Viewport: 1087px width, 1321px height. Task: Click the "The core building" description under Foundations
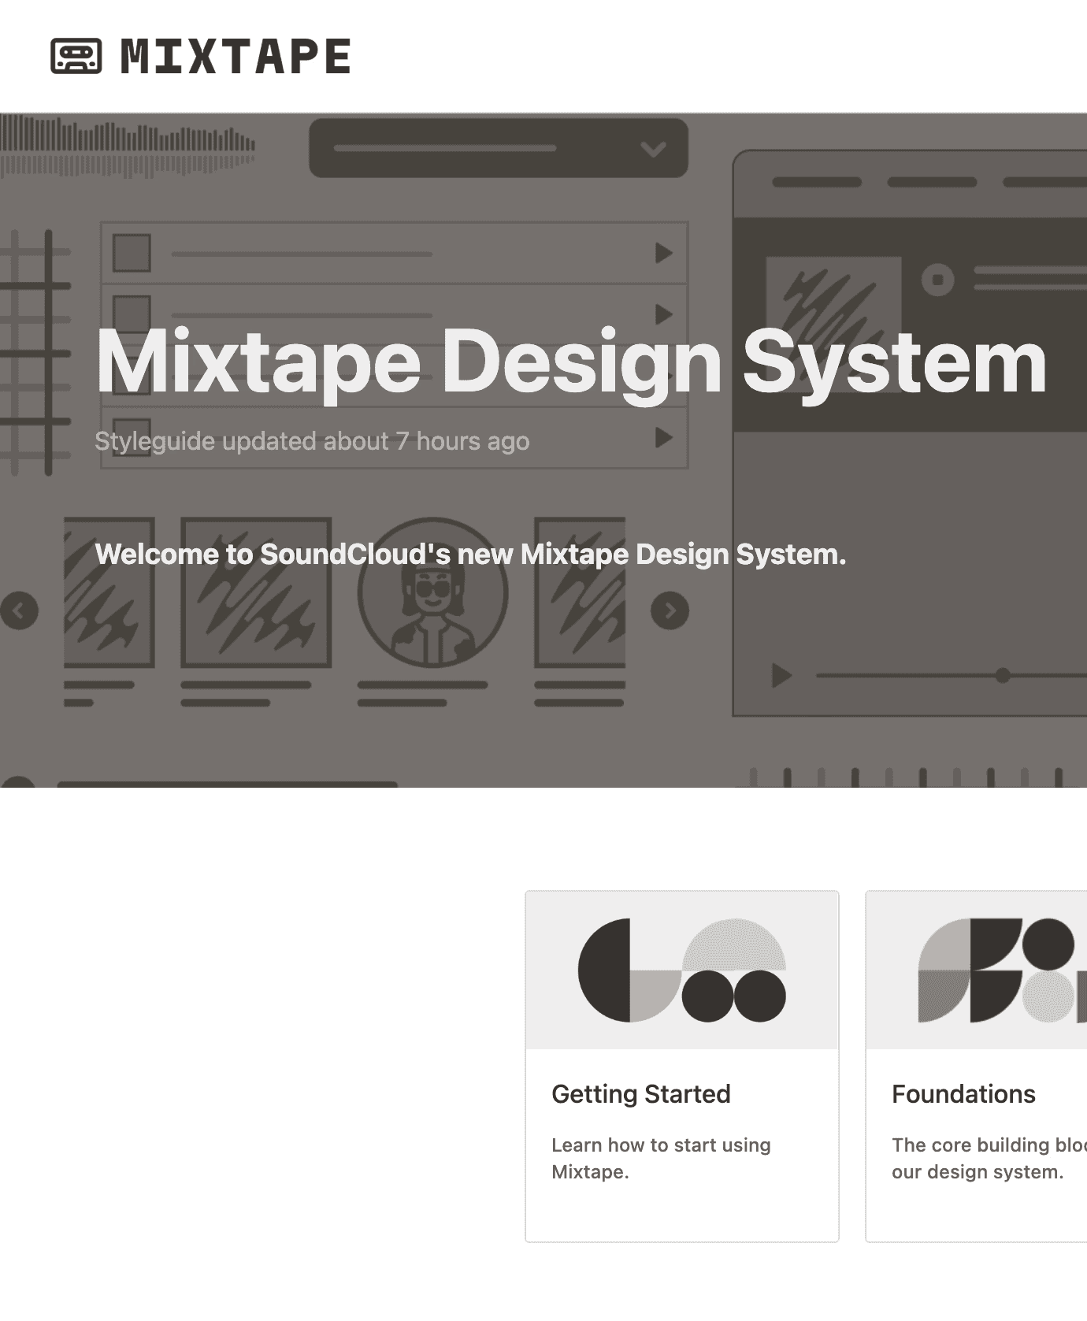(x=989, y=1158)
